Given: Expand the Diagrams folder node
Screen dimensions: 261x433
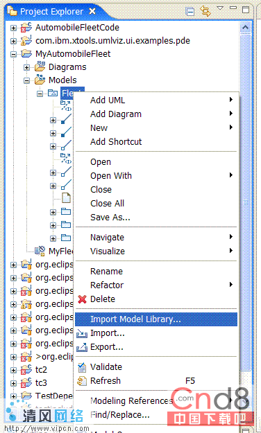Looking at the screenshot, I should (26, 67).
